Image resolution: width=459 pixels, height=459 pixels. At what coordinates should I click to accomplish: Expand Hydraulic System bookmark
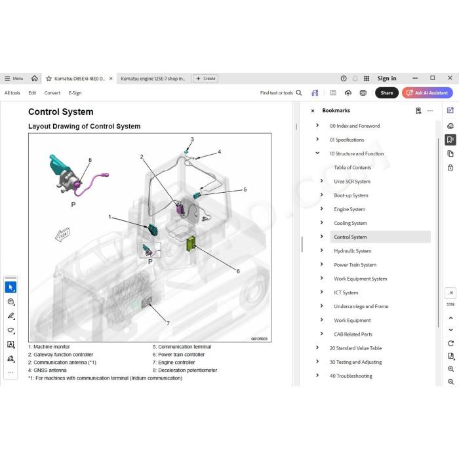(x=322, y=250)
